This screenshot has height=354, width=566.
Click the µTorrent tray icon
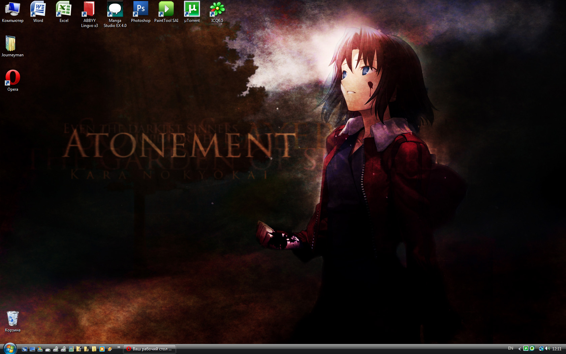(x=526, y=349)
